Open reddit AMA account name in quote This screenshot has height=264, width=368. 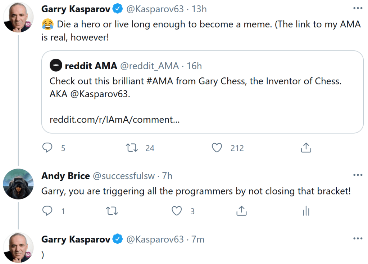[x=91, y=66]
